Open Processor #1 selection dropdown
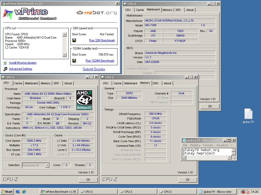261x195 pixels. 47,165
